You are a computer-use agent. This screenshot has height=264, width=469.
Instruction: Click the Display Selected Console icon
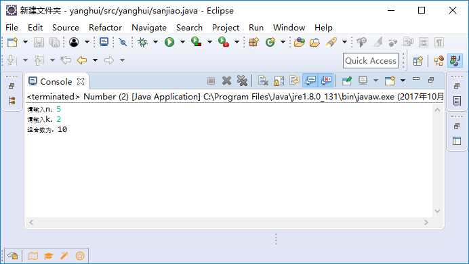point(363,81)
